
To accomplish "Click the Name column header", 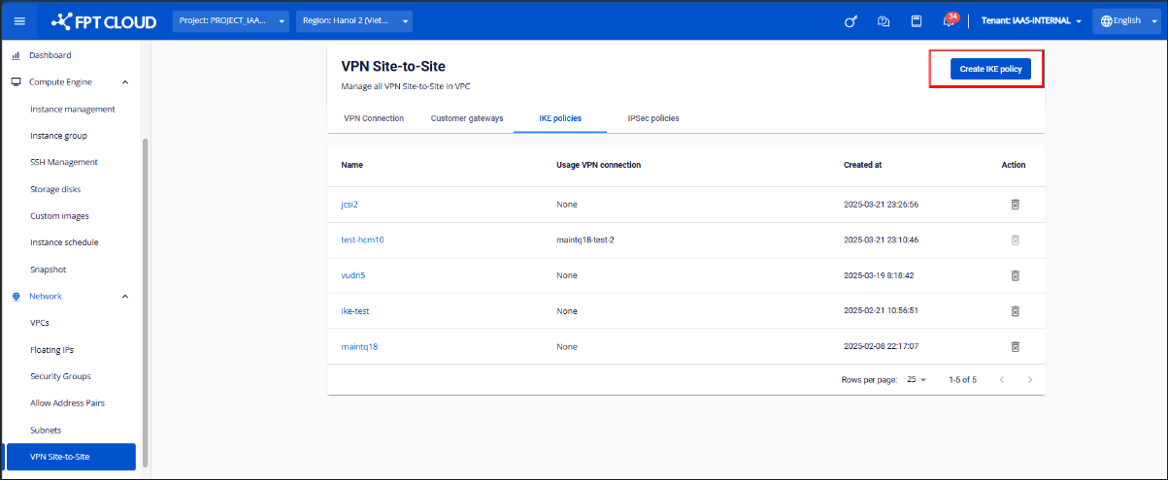I will pos(352,165).
